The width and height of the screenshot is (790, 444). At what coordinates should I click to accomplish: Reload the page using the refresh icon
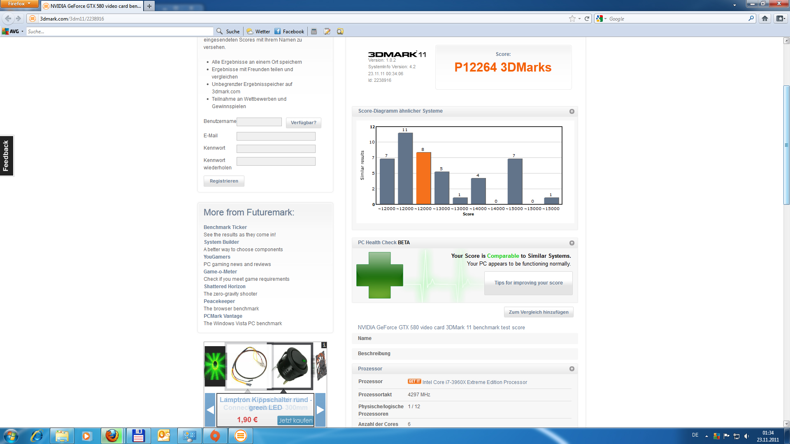click(587, 18)
